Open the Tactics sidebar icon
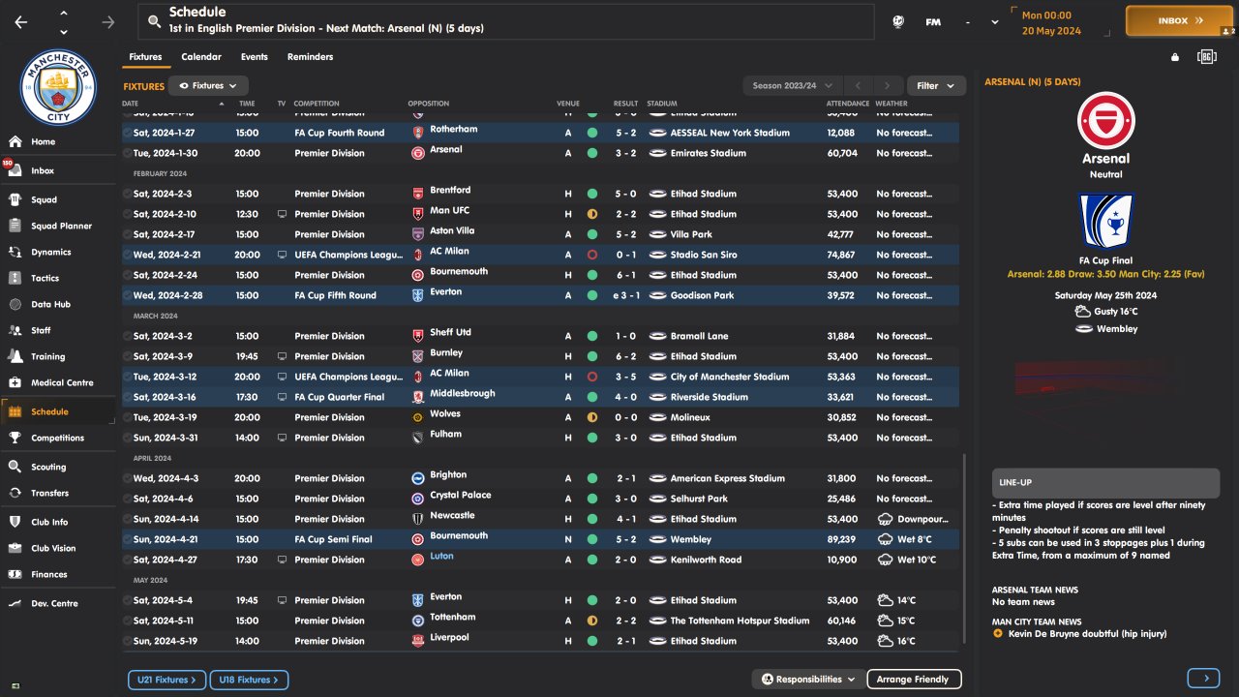 [x=15, y=278]
